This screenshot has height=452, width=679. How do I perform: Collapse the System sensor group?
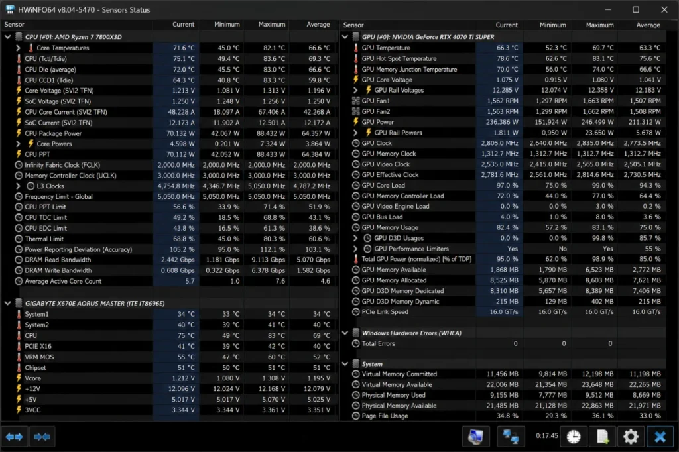click(x=345, y=364)
